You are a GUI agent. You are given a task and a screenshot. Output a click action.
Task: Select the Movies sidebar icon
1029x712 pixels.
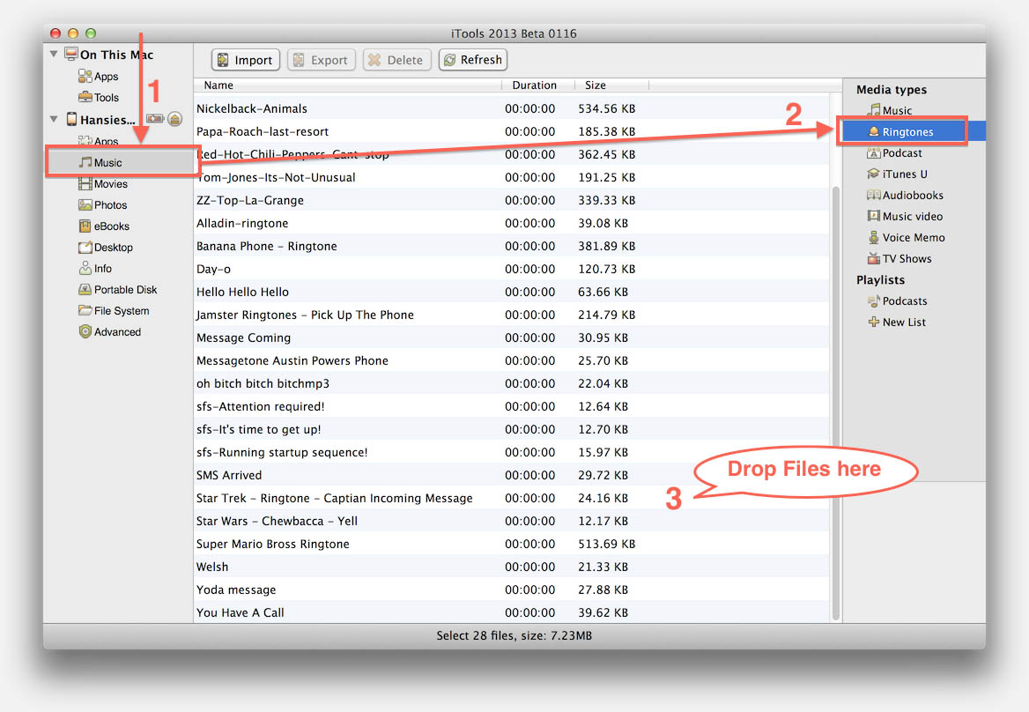coord(85,184)
